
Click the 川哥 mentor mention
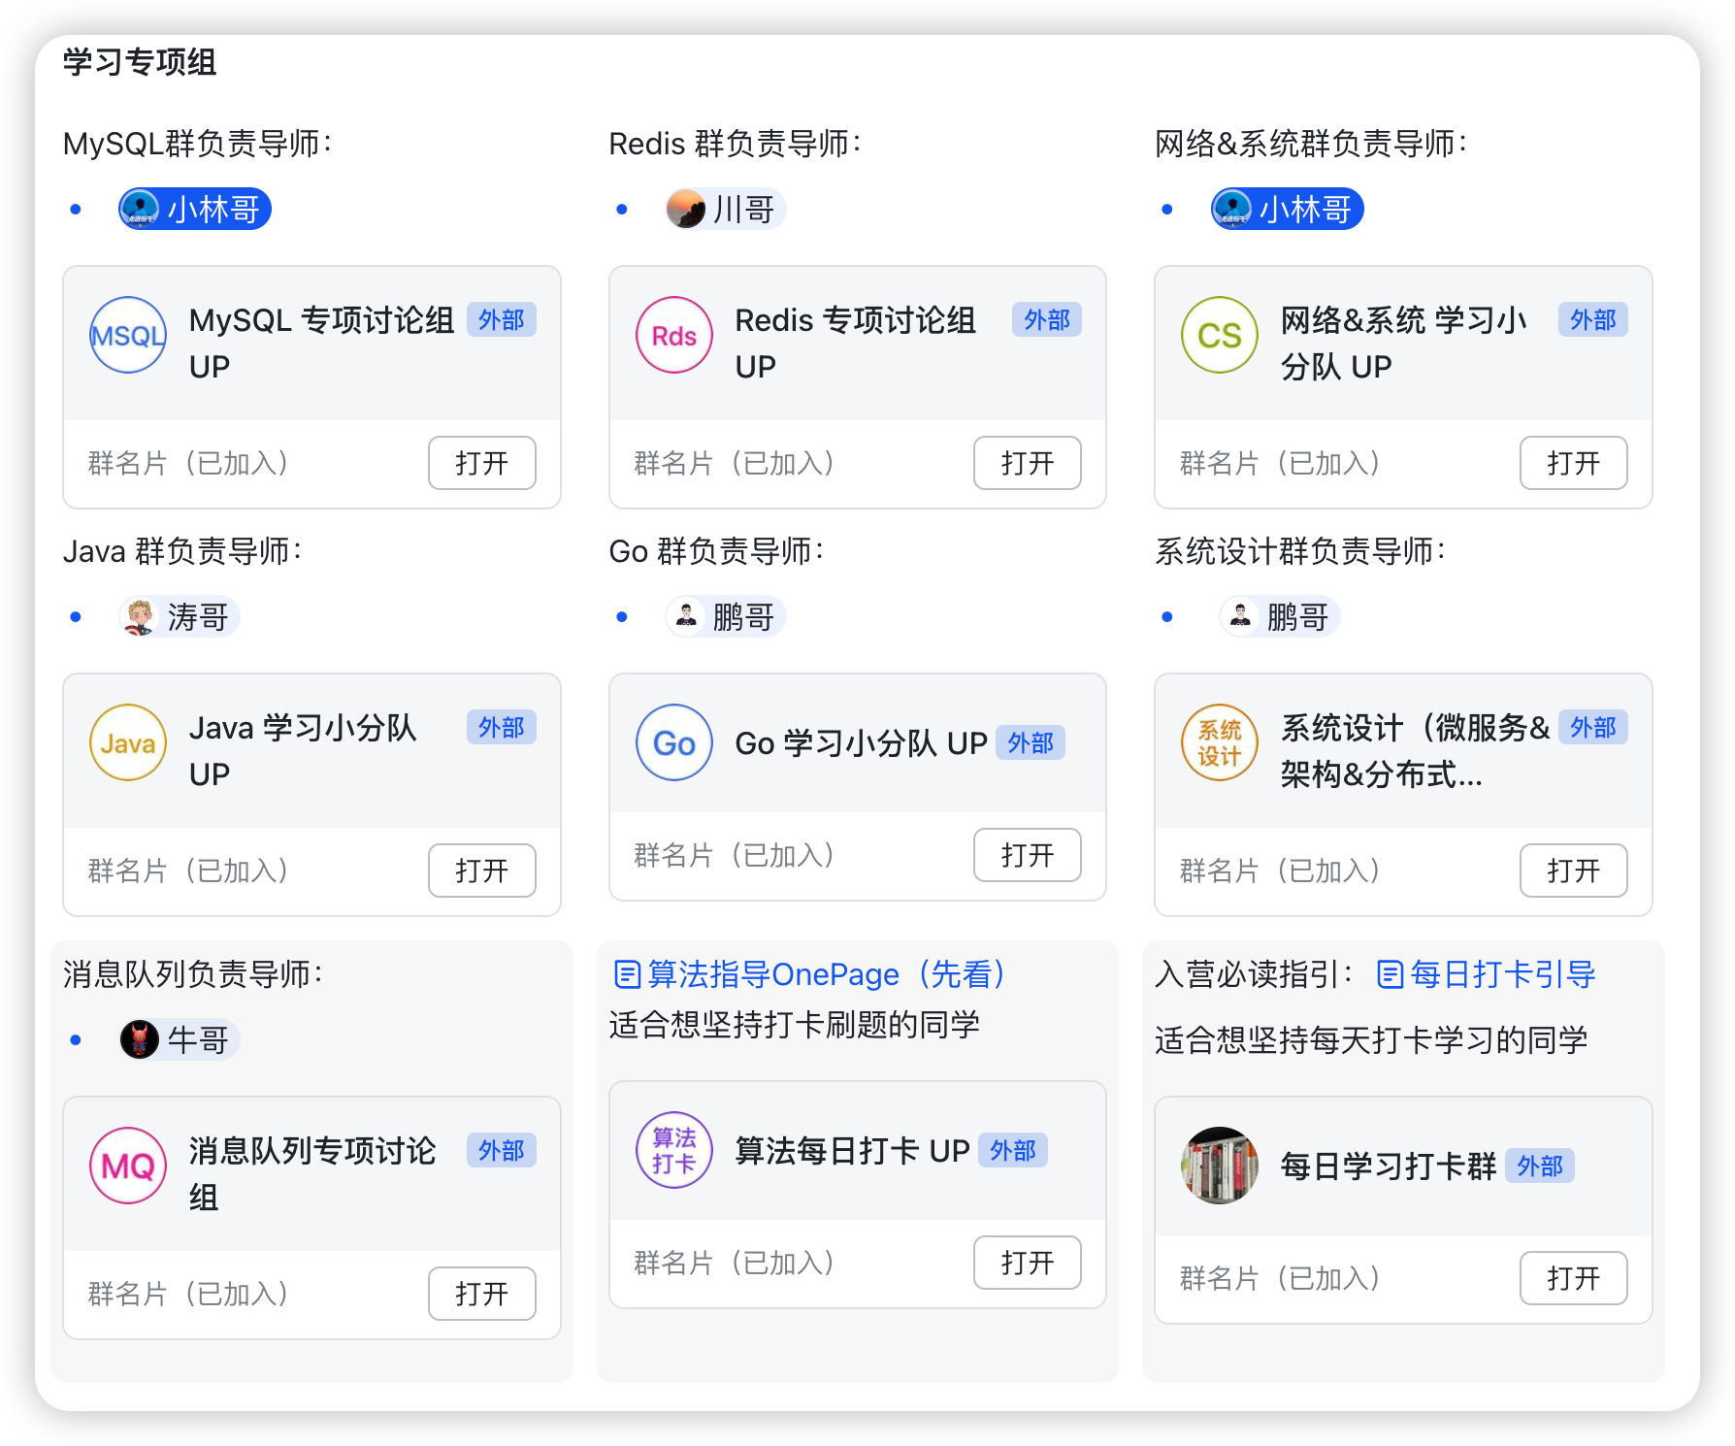point(726,210)
